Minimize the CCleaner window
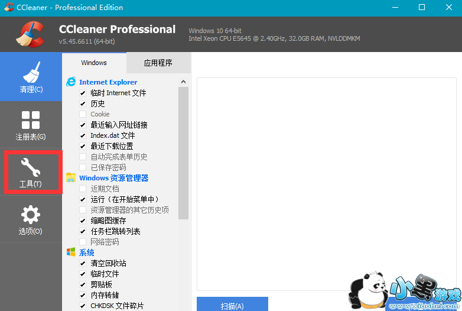 (395, 7)
